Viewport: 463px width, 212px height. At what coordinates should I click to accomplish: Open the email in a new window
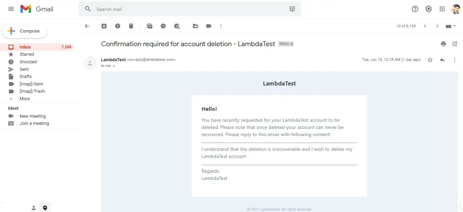[455, 44]
